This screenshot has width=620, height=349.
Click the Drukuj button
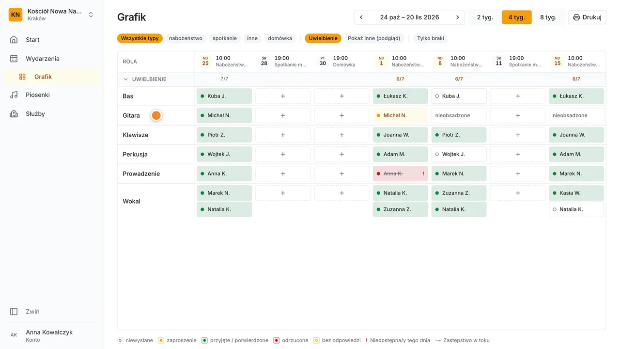click(587, 17)
